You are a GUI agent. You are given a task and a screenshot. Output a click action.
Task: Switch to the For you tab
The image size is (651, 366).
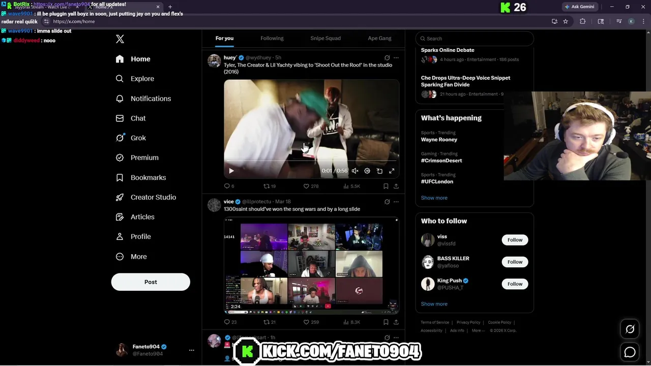coord(224,38)
